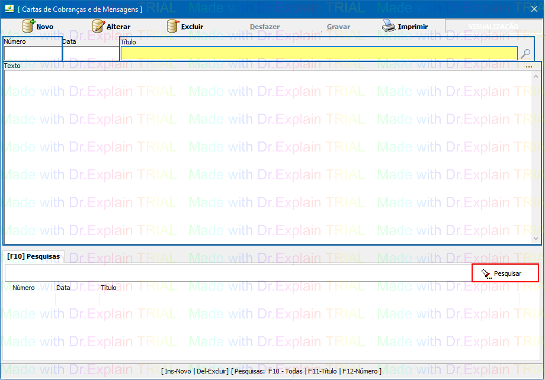
Task: Click the Alterar edit icon
Action: pyautogui.click(x=98, y=27)
